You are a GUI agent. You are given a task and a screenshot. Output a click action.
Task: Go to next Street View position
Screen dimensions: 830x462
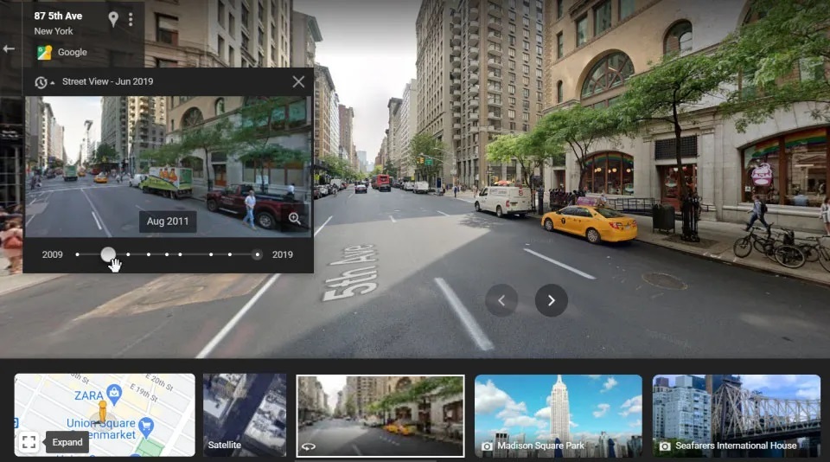point(551,300)
